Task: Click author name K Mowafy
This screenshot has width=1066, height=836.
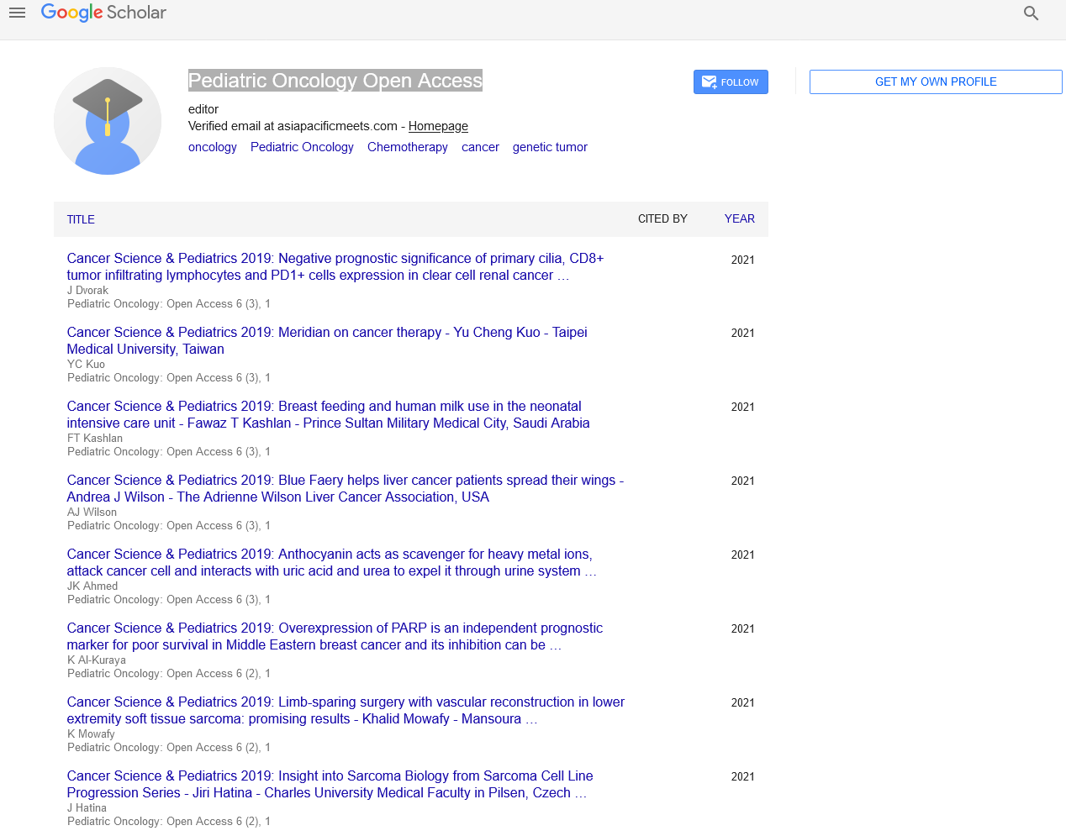Action: coord(91,734)
